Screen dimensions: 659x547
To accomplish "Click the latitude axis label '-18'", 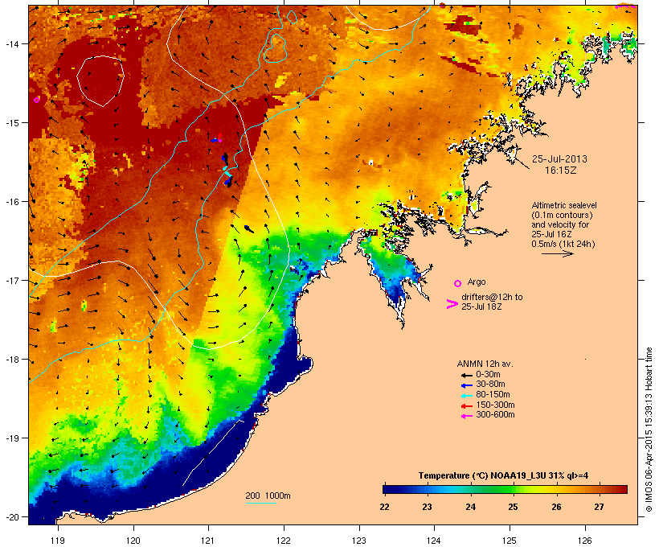I will [11, 360].
